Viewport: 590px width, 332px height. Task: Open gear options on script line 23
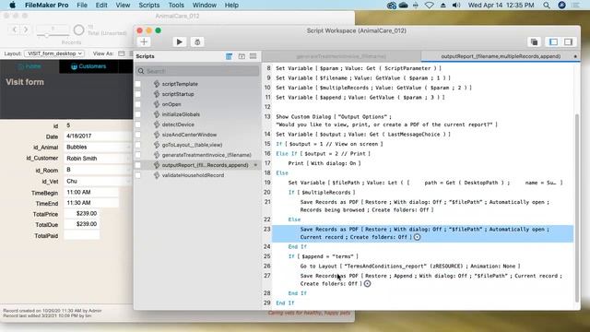coord(417,237)
